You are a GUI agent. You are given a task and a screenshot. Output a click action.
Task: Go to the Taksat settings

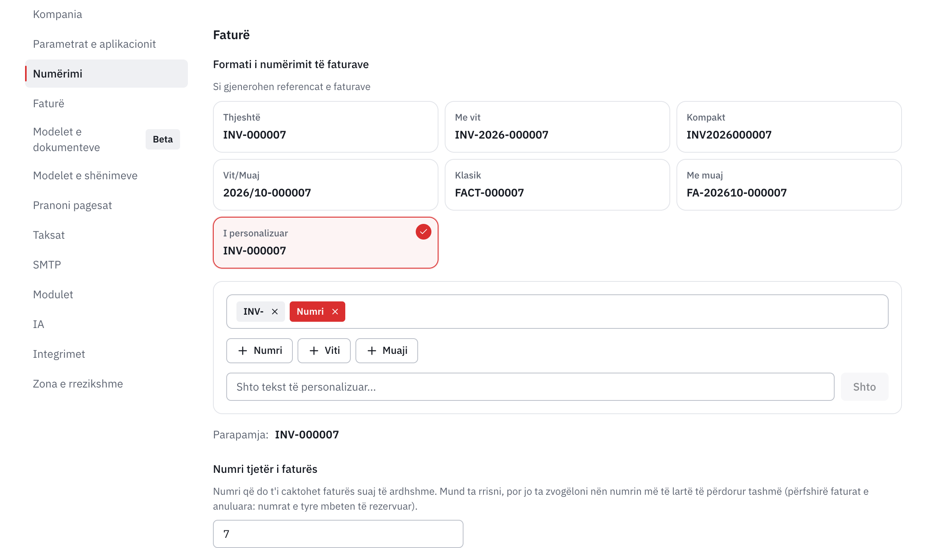point(106,235)
